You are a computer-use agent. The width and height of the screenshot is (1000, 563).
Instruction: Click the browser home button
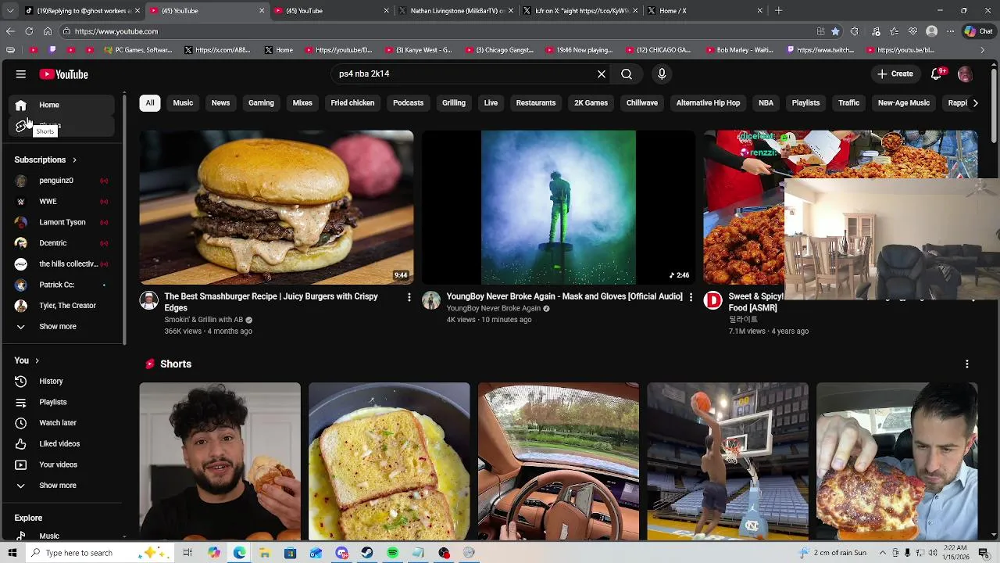coord(48,31)
